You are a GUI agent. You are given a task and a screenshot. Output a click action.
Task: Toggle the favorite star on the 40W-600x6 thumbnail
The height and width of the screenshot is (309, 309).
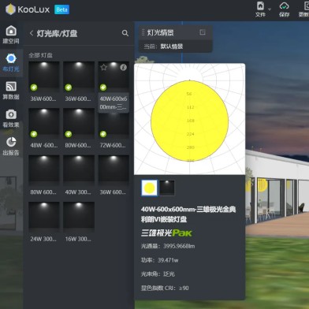[x=104, y=67]
